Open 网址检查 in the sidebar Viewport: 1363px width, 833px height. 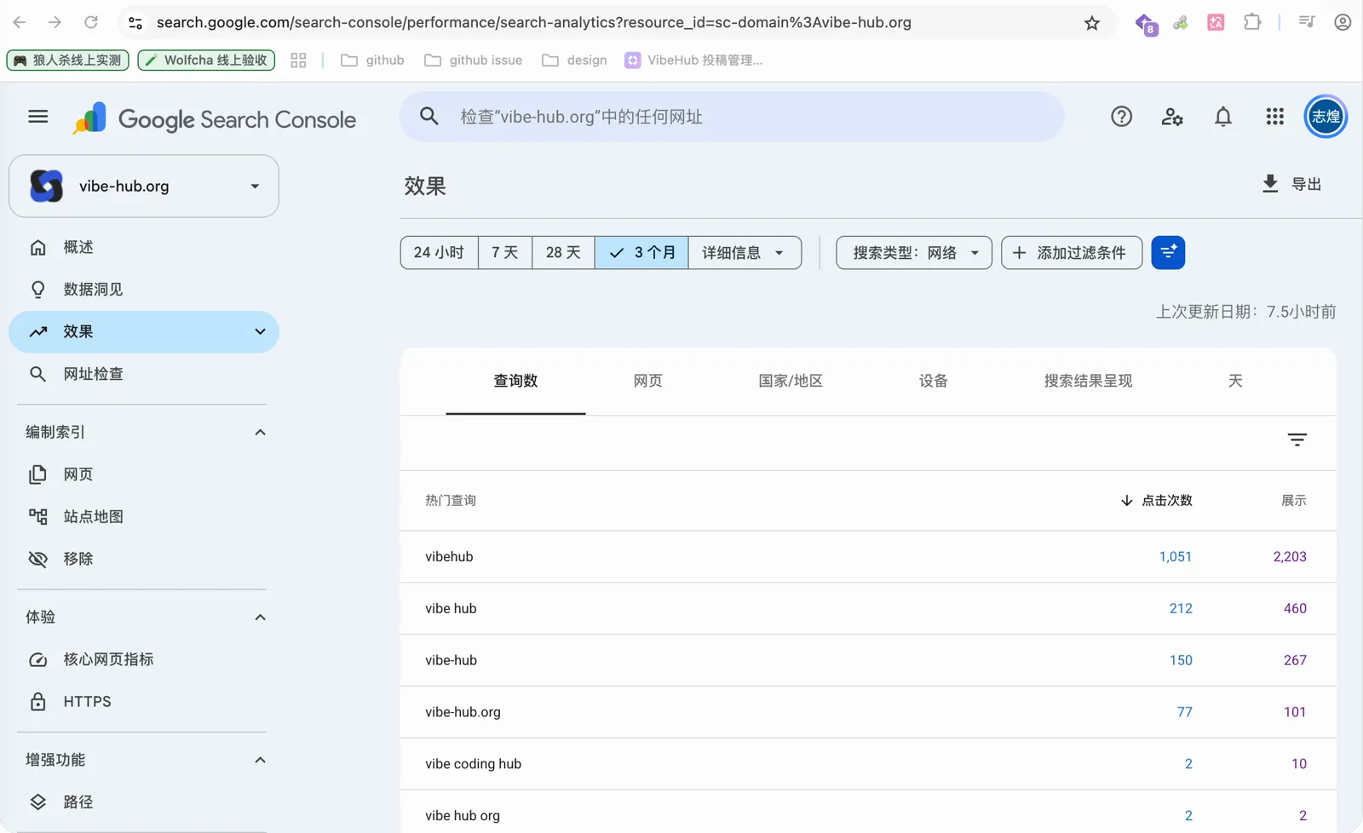pos(144,374)
